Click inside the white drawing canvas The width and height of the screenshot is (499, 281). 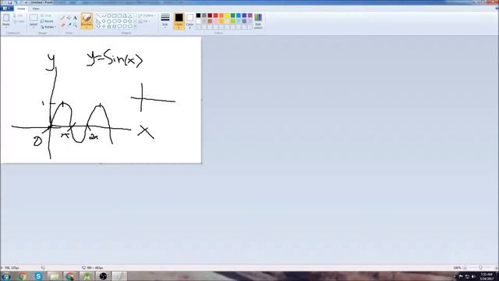coord(101,100)
